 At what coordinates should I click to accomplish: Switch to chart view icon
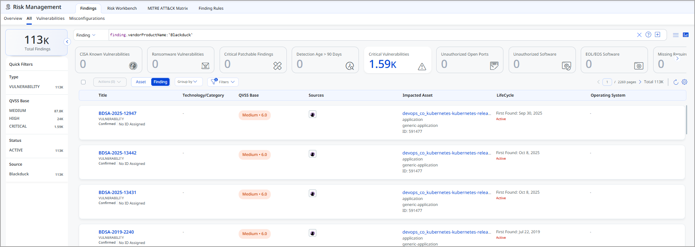coord(686,35)
